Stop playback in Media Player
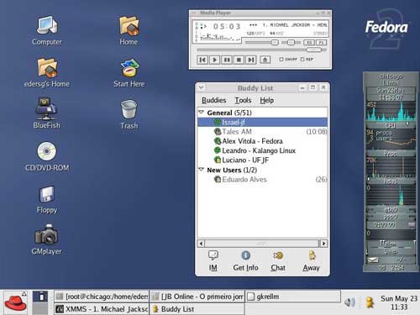Screen dimensions: 420x315 coord(239,60)
